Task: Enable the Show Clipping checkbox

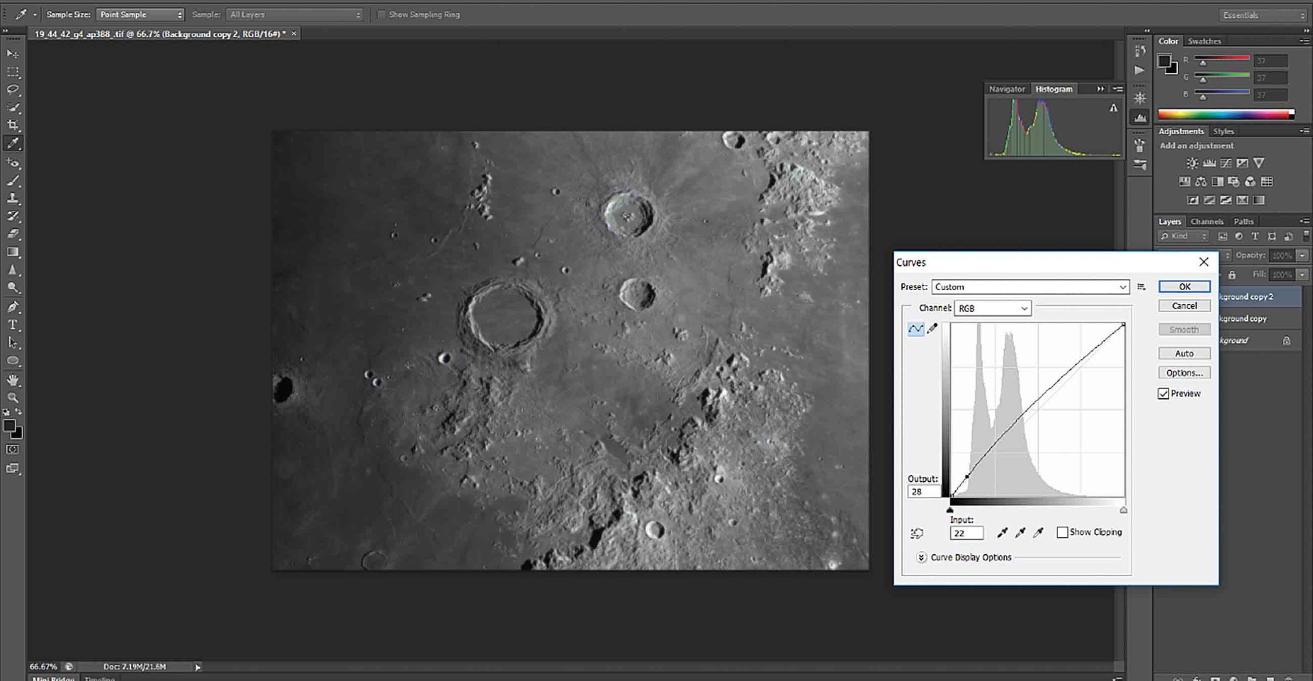Action: click(1062, 532)
